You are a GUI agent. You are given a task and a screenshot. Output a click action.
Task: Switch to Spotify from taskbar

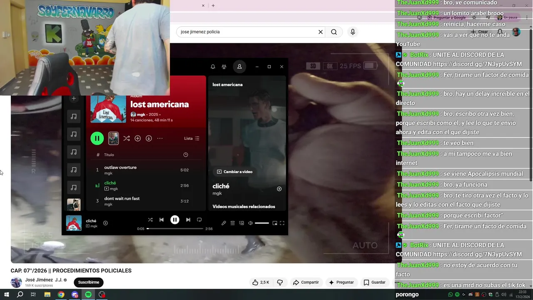[x=88, y=295]
